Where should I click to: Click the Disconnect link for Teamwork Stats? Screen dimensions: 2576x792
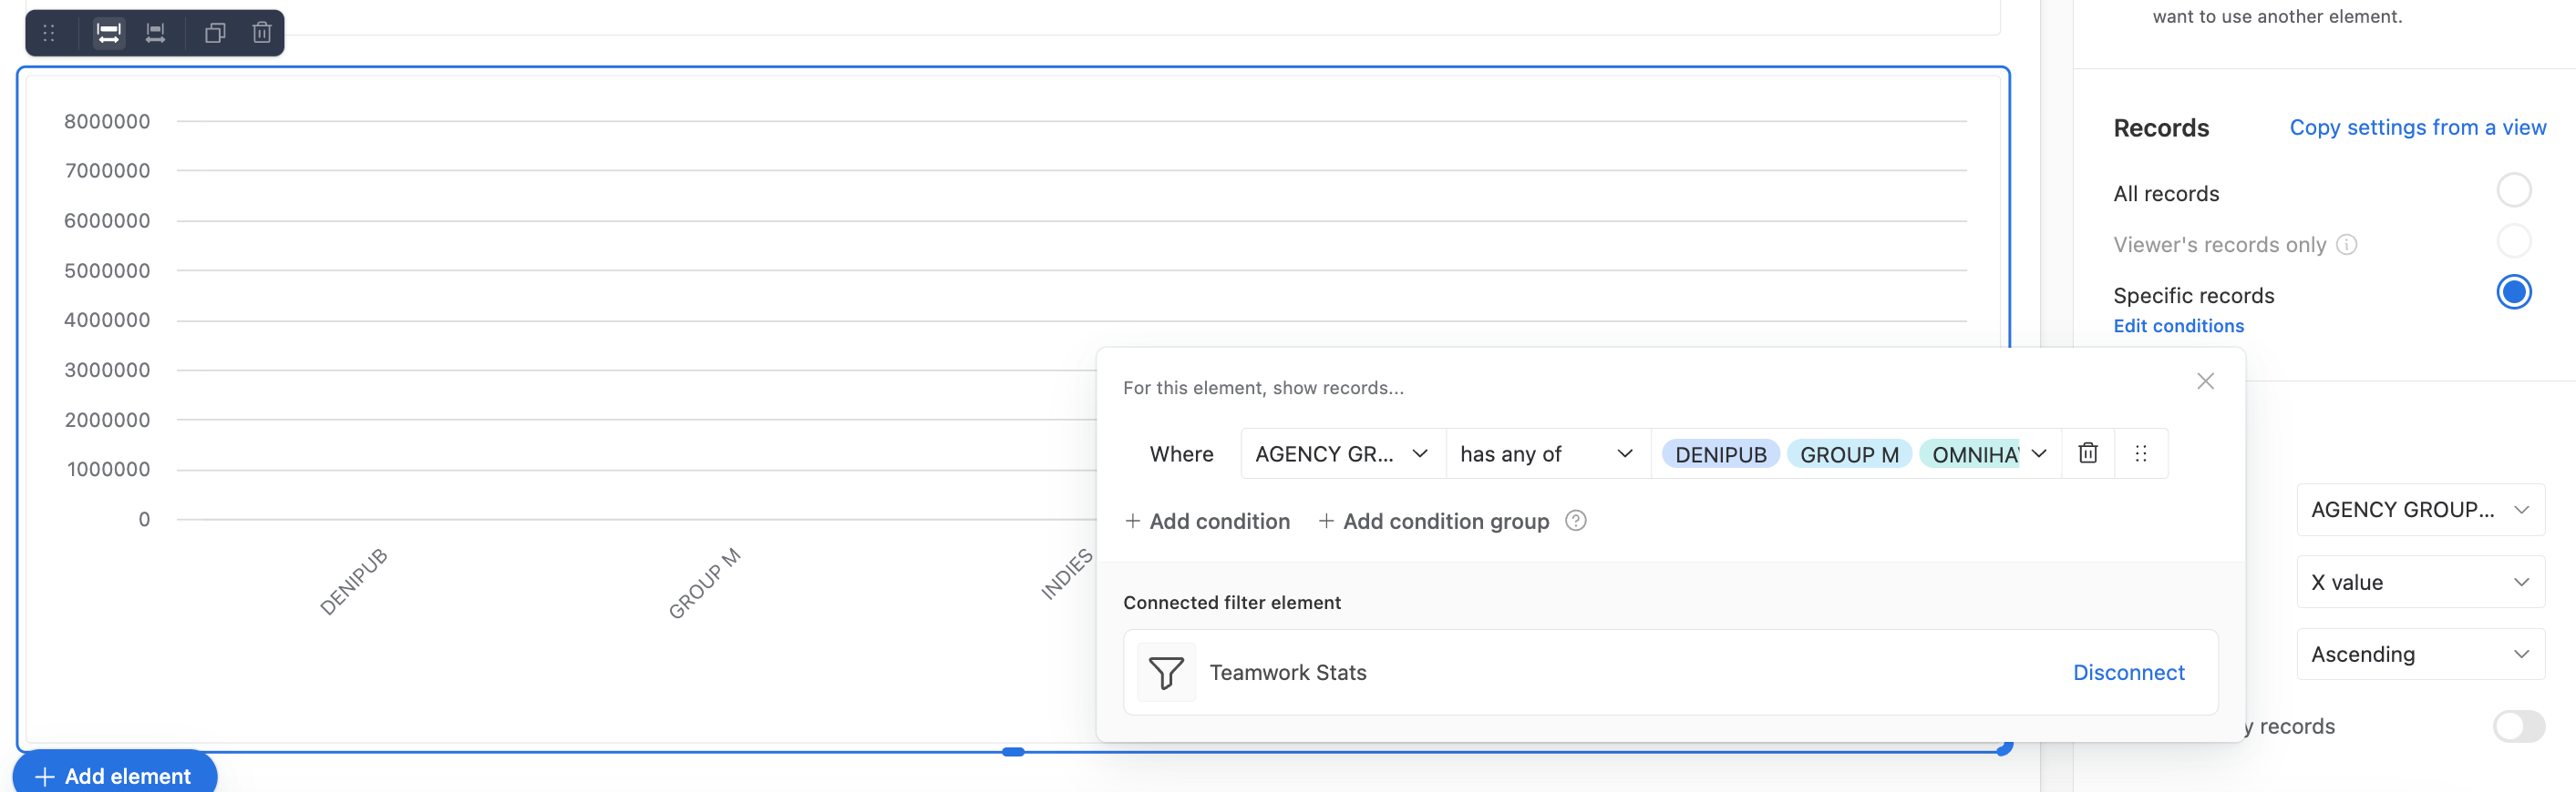tap(2128, 672)
